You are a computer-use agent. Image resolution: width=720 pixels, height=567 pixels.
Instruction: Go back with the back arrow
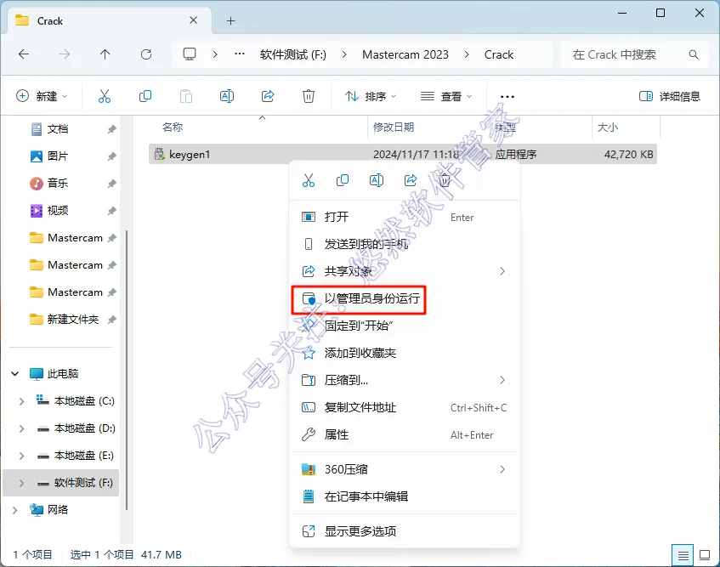[24, 54]
